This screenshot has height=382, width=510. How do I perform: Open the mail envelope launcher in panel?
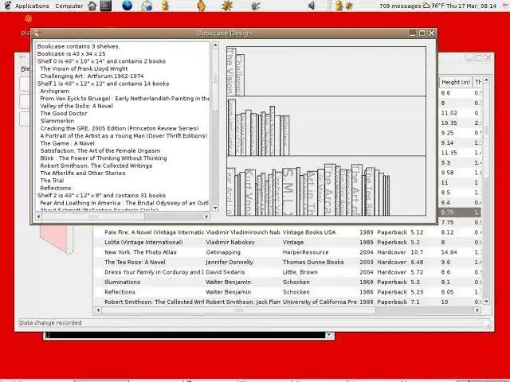(x=147, y=6)
